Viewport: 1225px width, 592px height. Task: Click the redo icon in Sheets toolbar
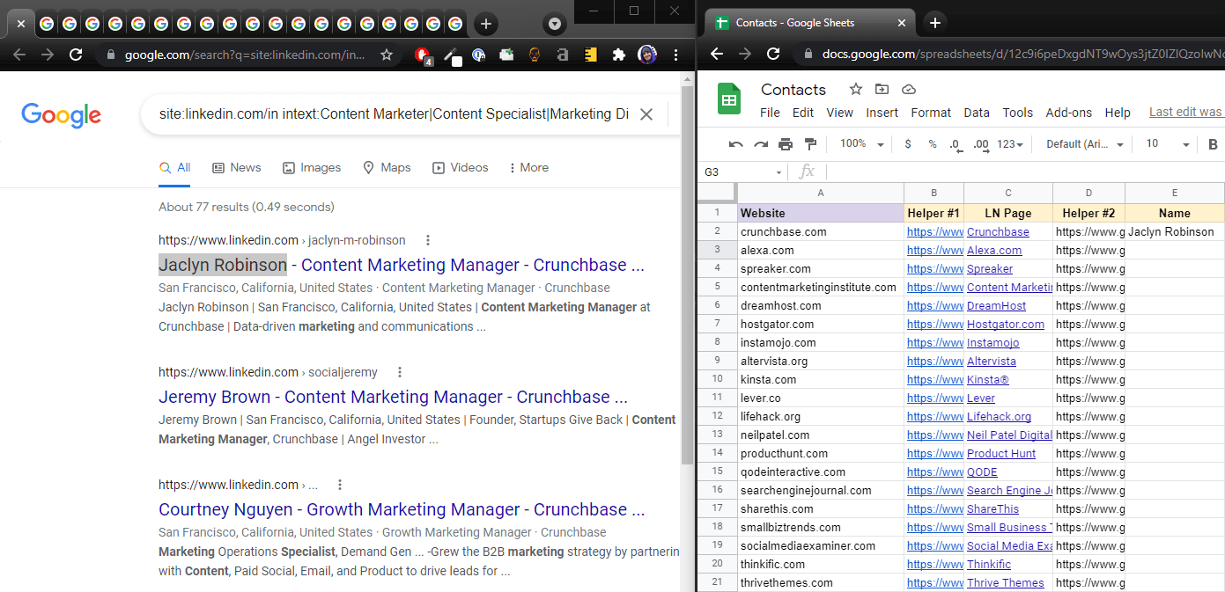(761, 144)
